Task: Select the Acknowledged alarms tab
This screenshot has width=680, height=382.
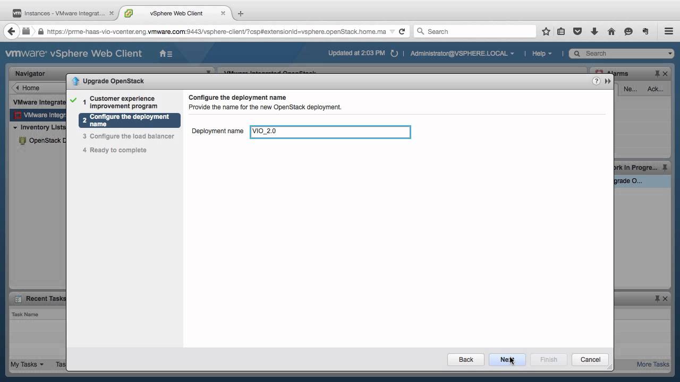Action: pos(655,89)
